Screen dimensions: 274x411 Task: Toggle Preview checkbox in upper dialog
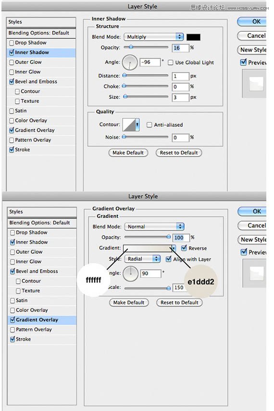(x=243, y=62)
